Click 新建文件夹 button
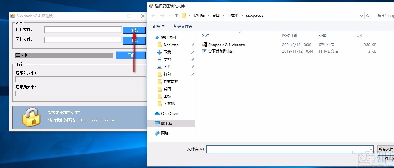The image size is (394, 168). [183, 26]
